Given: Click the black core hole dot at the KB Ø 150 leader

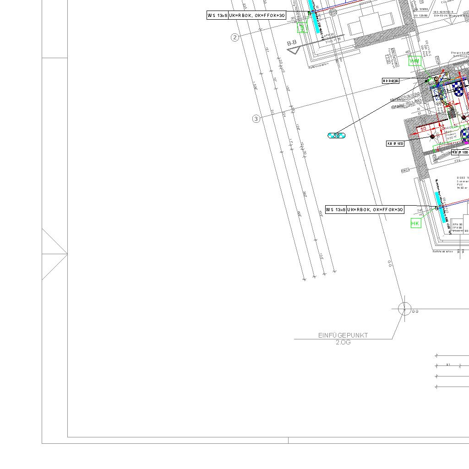Looking at the screenshot, I should [x=432, y=136].
